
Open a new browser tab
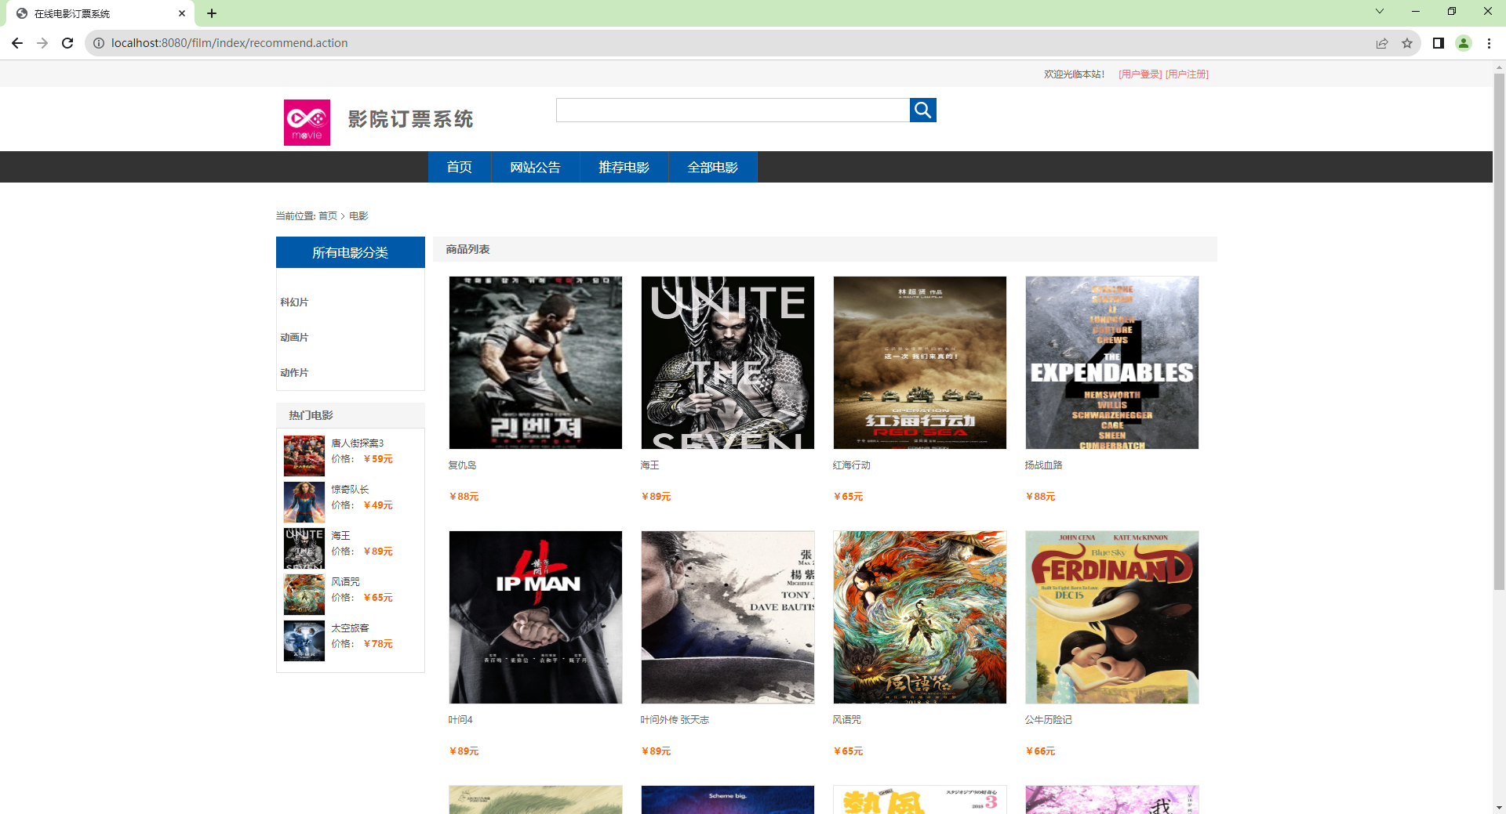coord(212,13)
